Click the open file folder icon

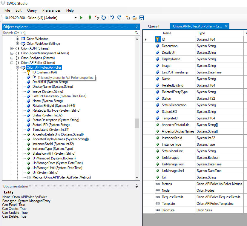(x=134, y=18)
